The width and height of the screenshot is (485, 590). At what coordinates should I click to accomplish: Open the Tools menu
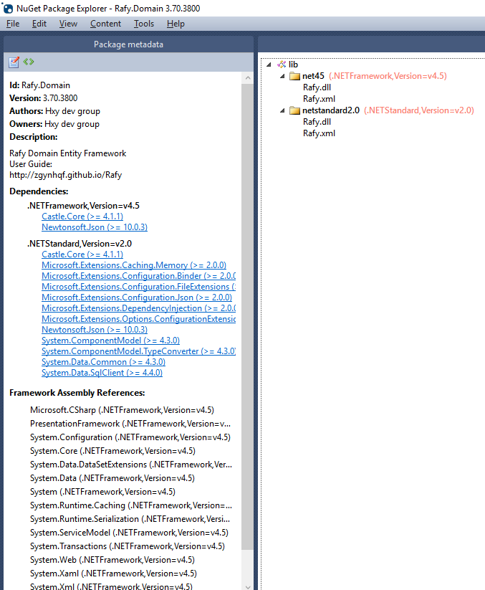[x=144, y=24]
